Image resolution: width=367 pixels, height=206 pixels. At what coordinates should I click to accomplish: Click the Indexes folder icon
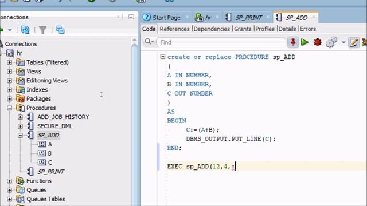[x=21, y=90]
